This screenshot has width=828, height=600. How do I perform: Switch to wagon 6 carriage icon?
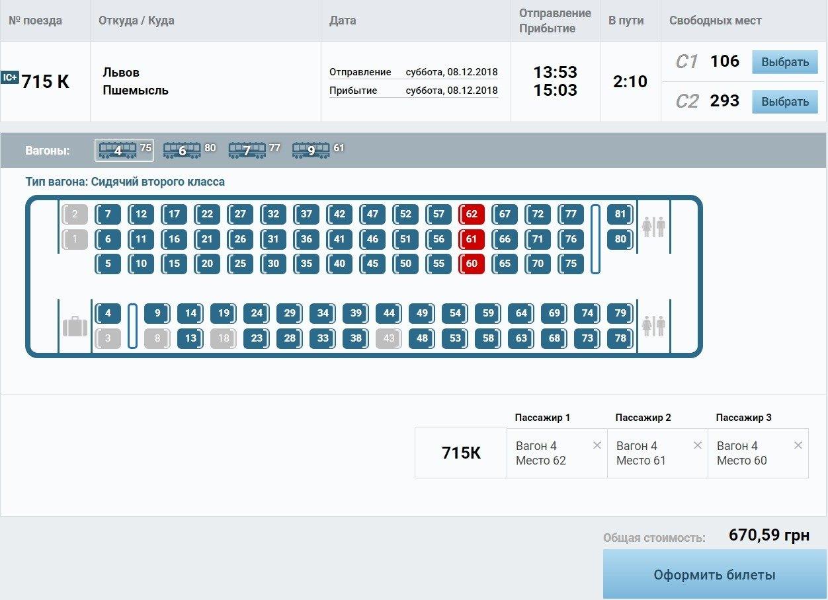pos(182,151)
